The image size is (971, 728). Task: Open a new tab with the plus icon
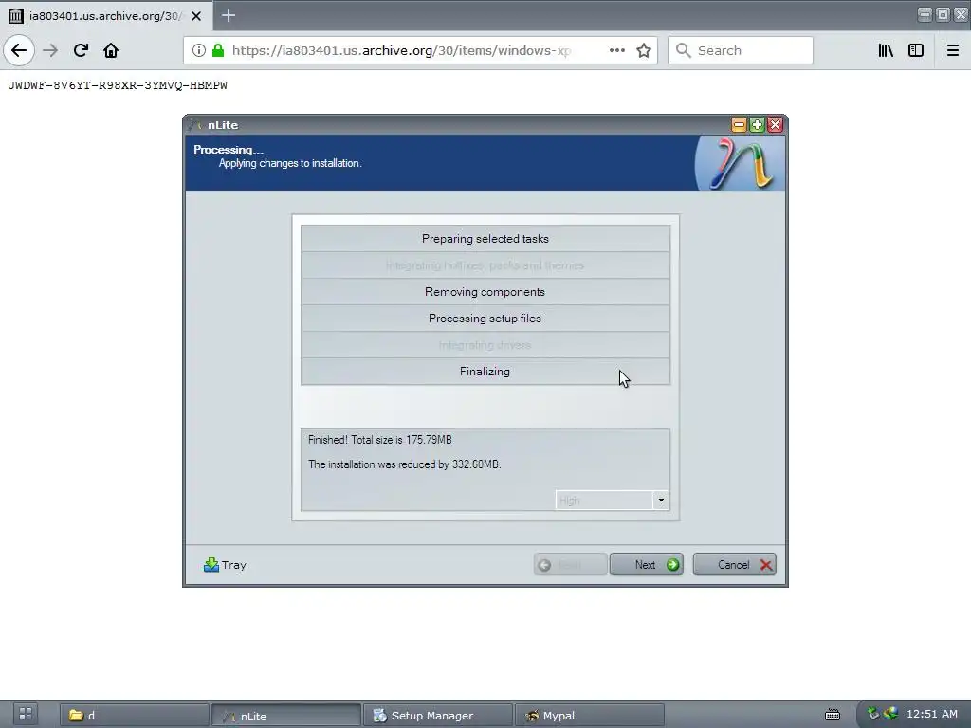coord(229,15)
